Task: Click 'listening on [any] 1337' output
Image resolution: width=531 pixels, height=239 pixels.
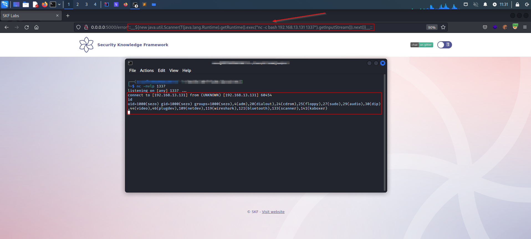Action: coord(157,91)
